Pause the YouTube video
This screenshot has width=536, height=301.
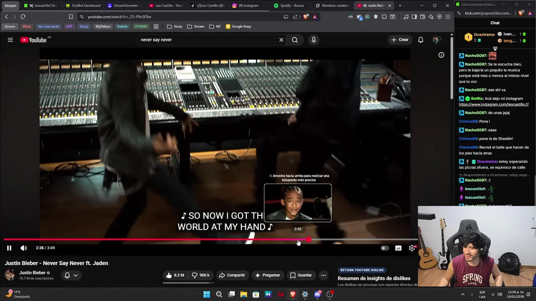pyautogui.click(x=9, y=248)
